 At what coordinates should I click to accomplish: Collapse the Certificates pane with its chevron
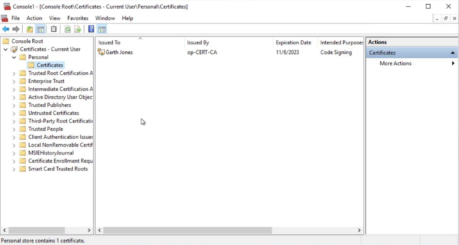tap(453, 52)
